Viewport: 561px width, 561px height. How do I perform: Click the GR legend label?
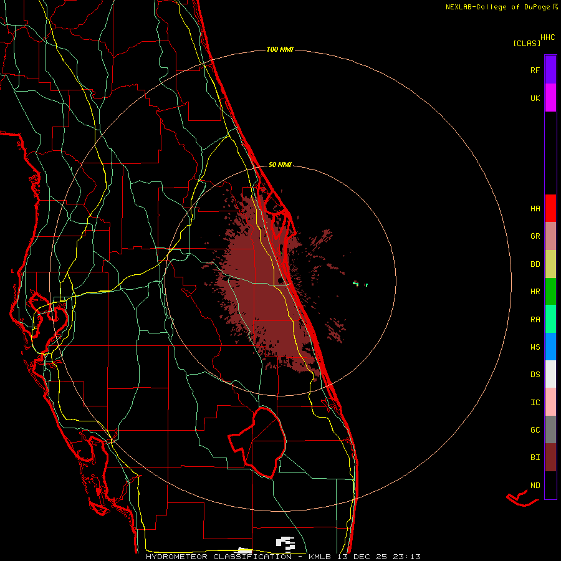tap(535, 236)
